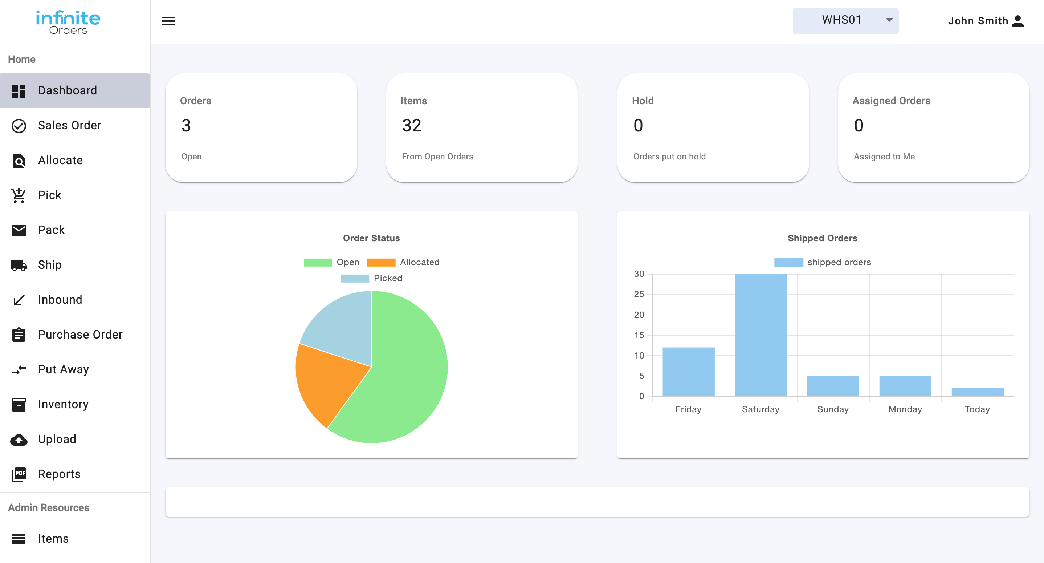Switch to the Dashboard menu item
Image resolution: width=1044 pixels, height=563 pixels.
[x=67, y=90]
